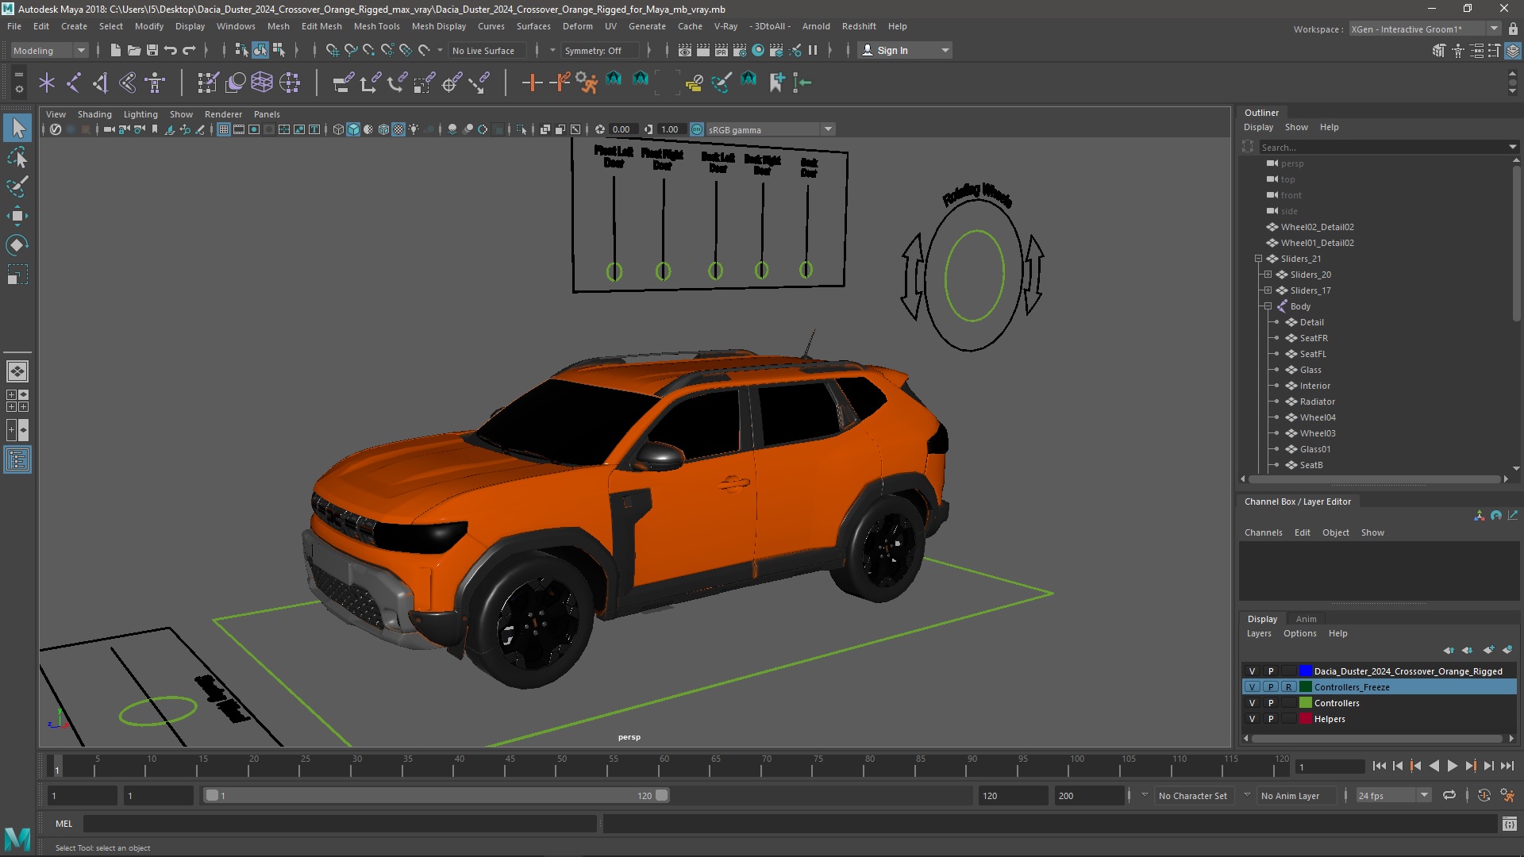Click the No Character Set button
Image resolution: width=1524 pixels, height=857 pixels.
pos(1192,795)
